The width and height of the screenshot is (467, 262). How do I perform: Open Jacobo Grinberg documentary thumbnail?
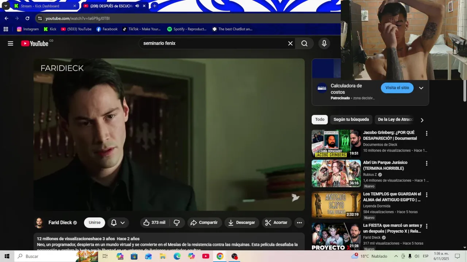click(x=336, y=144)
